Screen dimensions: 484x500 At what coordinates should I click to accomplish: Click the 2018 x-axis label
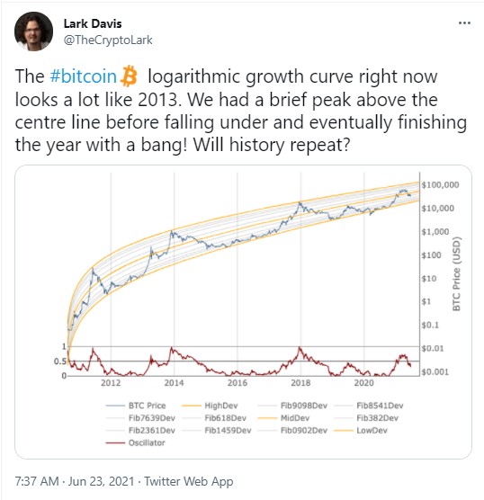300,382
